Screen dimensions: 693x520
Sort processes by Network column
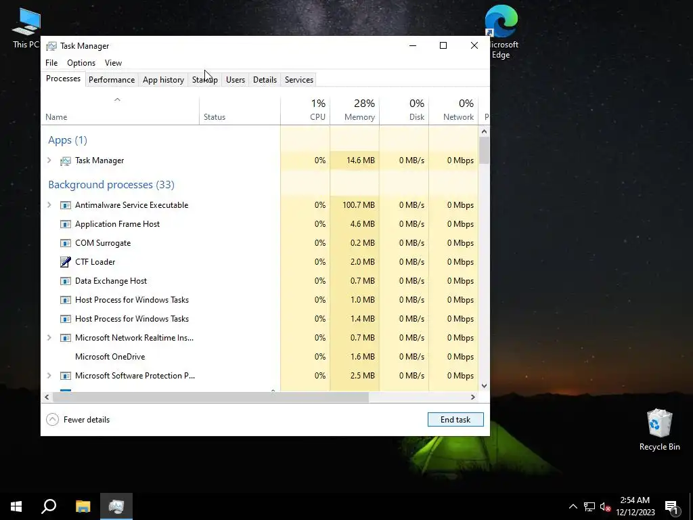click(453, 110)
